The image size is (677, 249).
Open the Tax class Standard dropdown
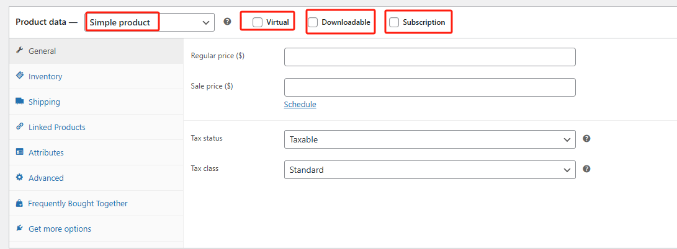click(x=429, y=170)
